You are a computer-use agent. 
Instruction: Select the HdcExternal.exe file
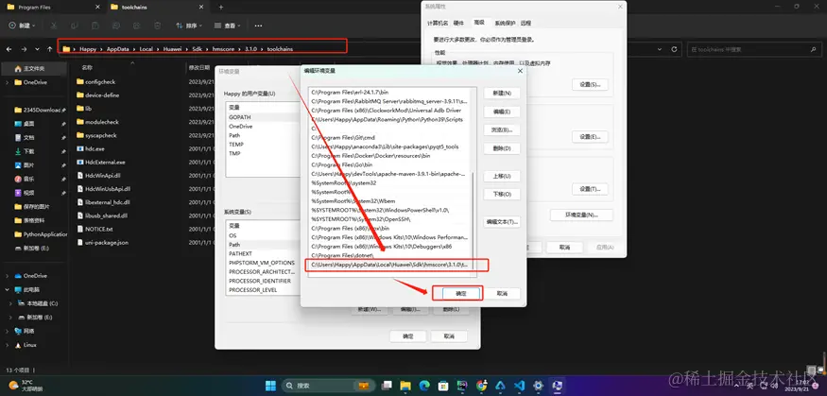106,163
